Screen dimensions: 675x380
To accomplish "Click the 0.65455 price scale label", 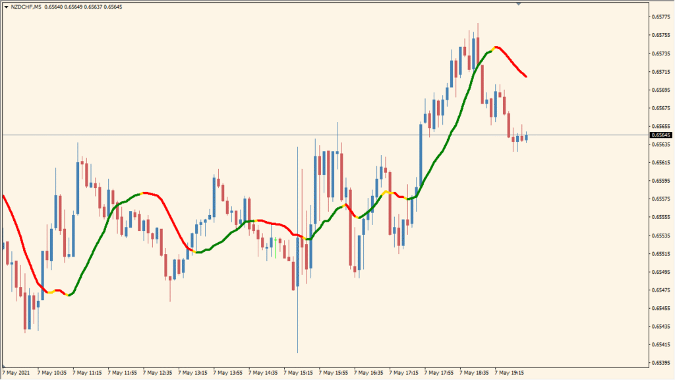I will [660, 308].
